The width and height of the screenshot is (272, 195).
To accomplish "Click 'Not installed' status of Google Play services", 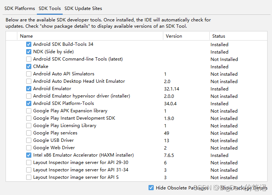I will tap(224, 133).
